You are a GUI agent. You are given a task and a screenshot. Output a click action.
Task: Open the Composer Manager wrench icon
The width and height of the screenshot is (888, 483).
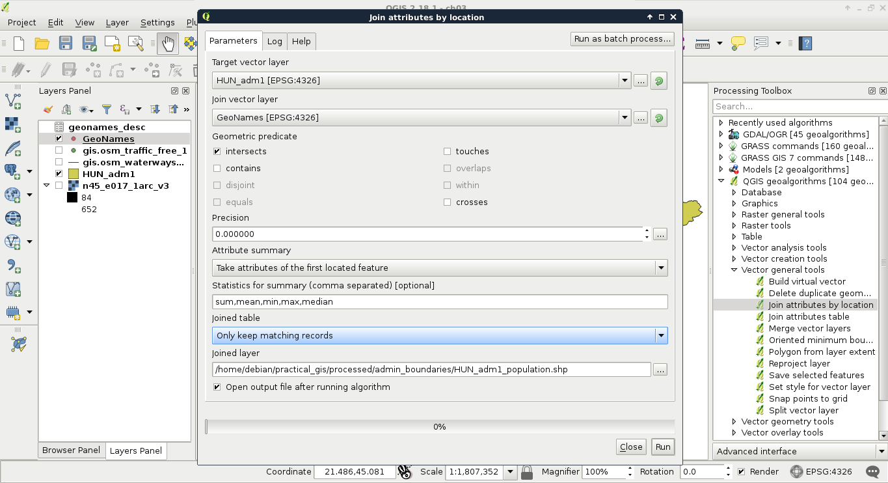[x=136, y=44]
